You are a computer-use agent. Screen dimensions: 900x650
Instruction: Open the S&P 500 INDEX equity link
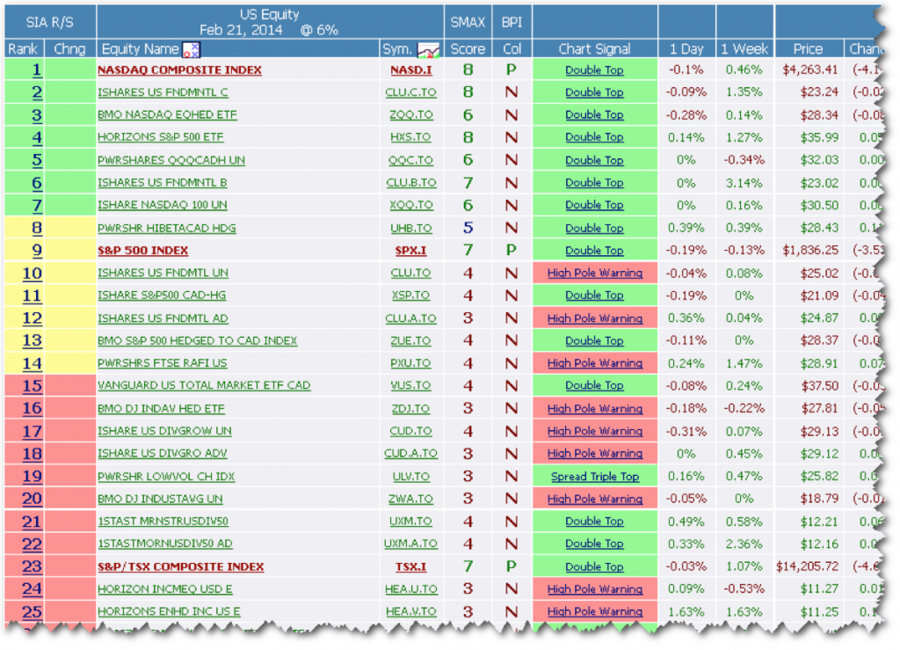pyautogui.click(x=142, y=251)
